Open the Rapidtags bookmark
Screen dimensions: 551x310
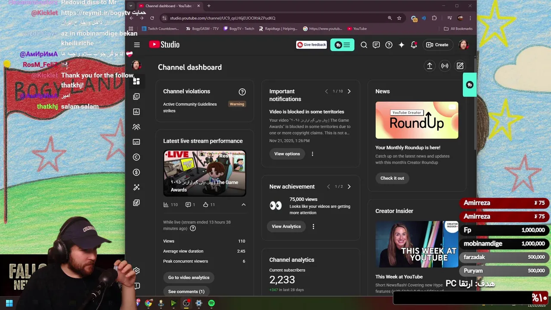[x=278, y=29]
